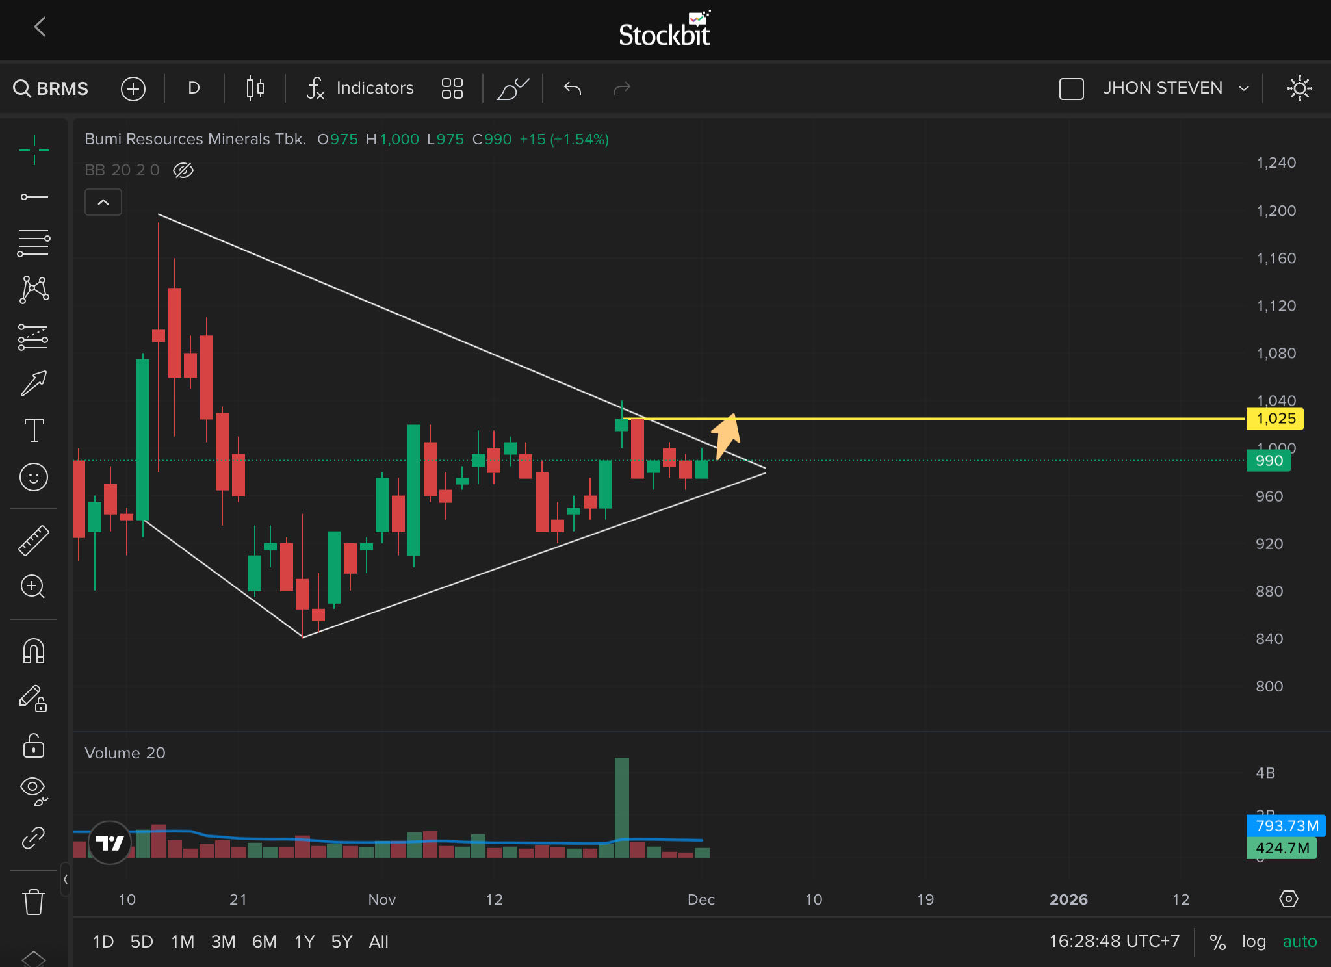
Task: Toggle BB indicator visibility eye
Action: (x=183, y=170)
